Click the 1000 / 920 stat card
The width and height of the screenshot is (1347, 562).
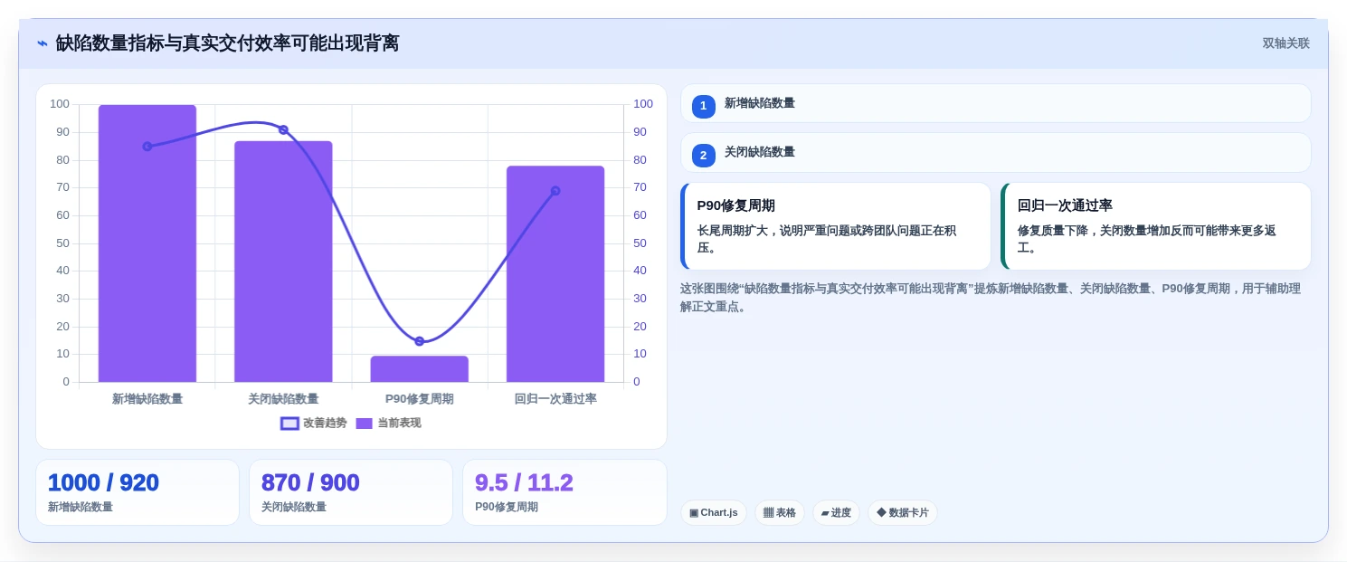(x=138, y=492)
